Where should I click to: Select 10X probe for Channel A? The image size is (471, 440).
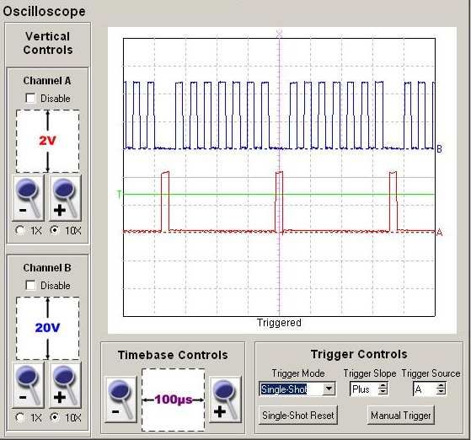point(55,230)
